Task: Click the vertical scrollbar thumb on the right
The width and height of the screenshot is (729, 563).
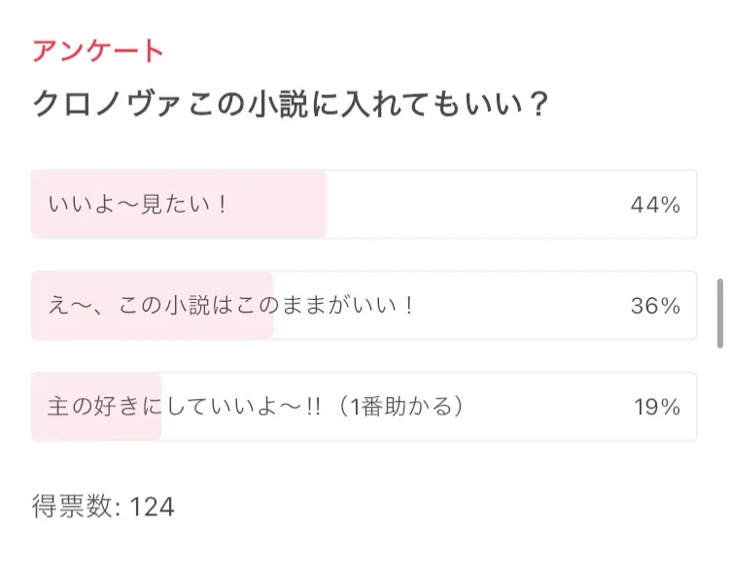Action: (x=719, y=313)
